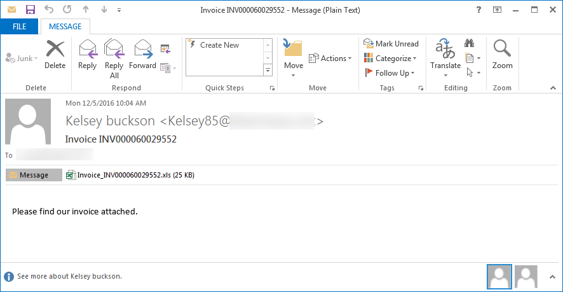This screenshot has width=563, height=292.
Task: Select the Message body button
Action: click(x=34, y=175)
